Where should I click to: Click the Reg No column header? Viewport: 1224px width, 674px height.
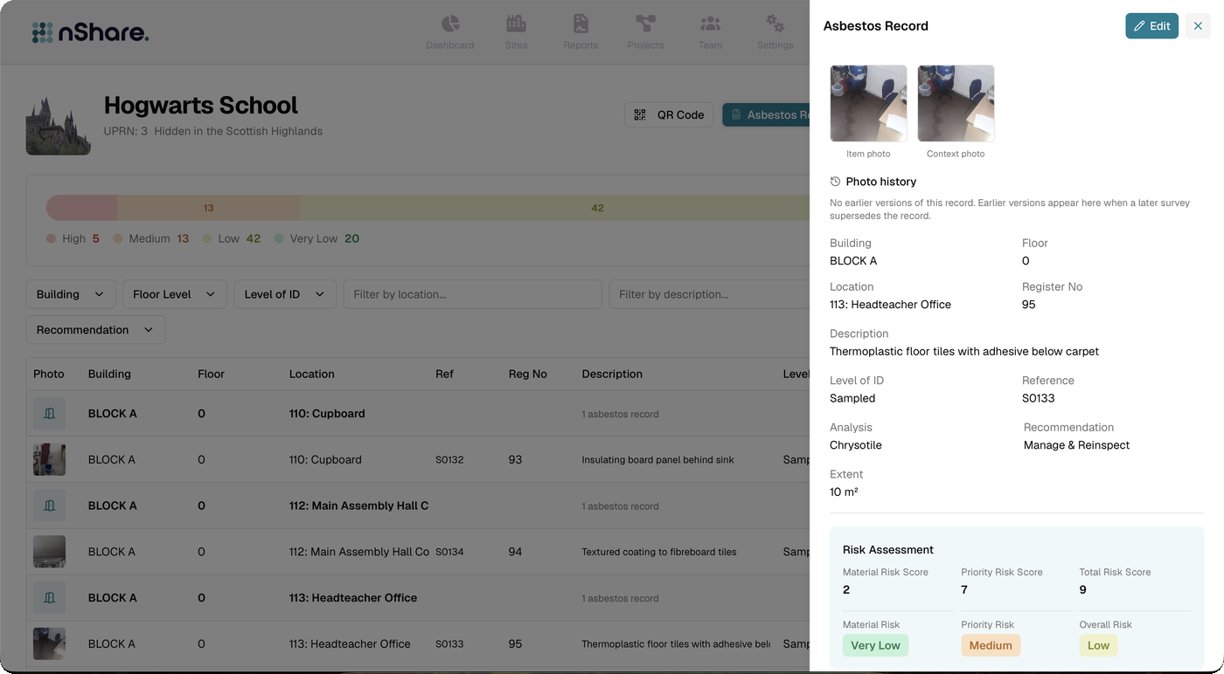[528, 374]
